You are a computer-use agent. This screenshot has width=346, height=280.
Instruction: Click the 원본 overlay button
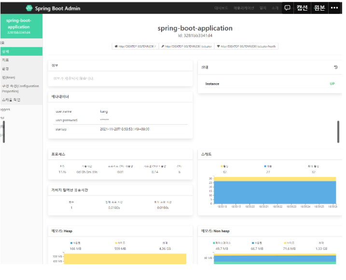[319, 8]
